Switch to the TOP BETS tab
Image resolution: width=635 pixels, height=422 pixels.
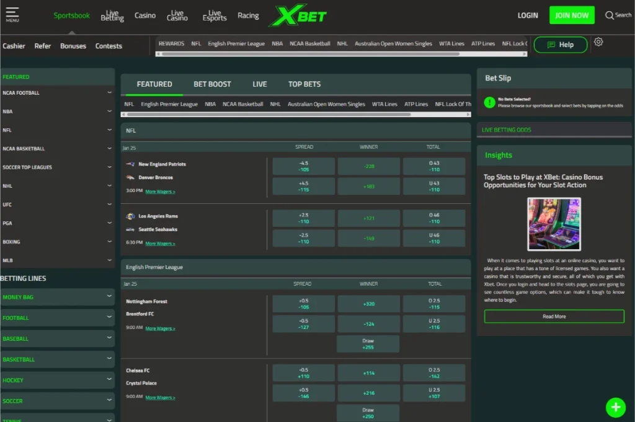[304, 84]
